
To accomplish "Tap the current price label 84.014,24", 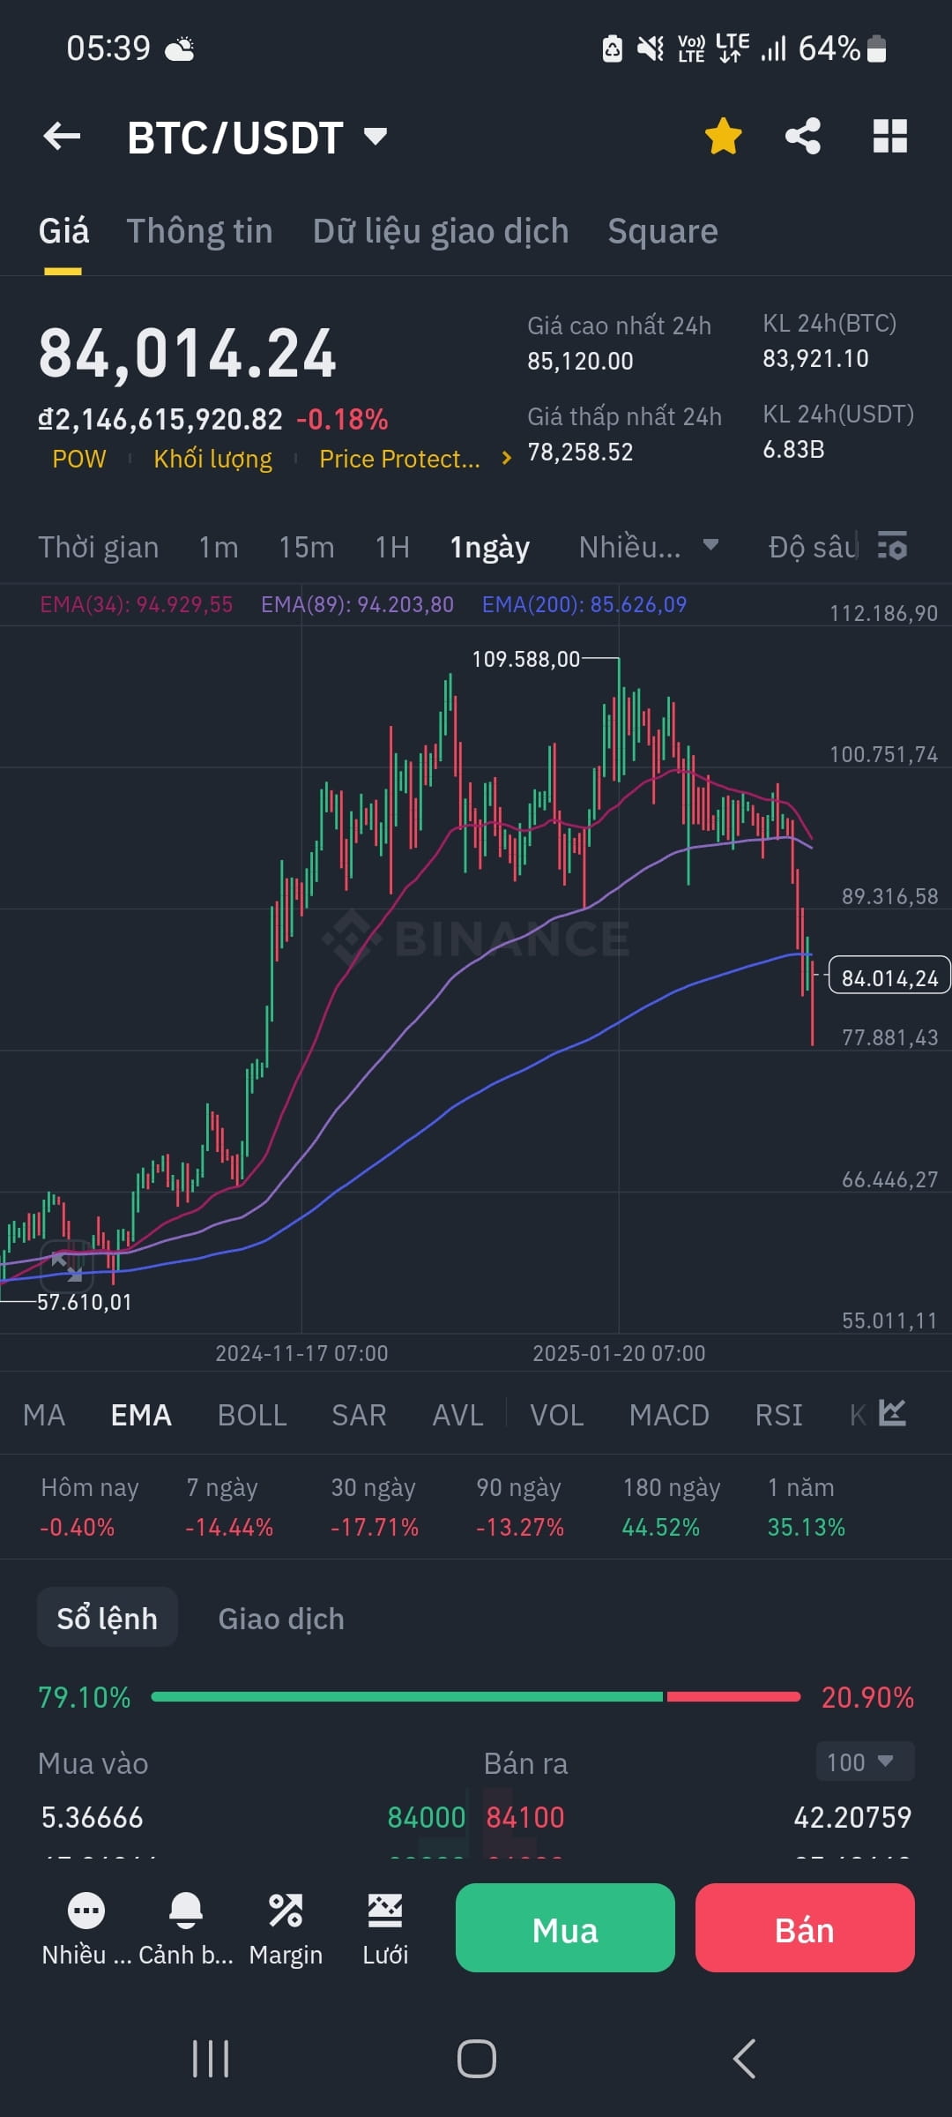I will pyautogui.click(x=889, y=977).
